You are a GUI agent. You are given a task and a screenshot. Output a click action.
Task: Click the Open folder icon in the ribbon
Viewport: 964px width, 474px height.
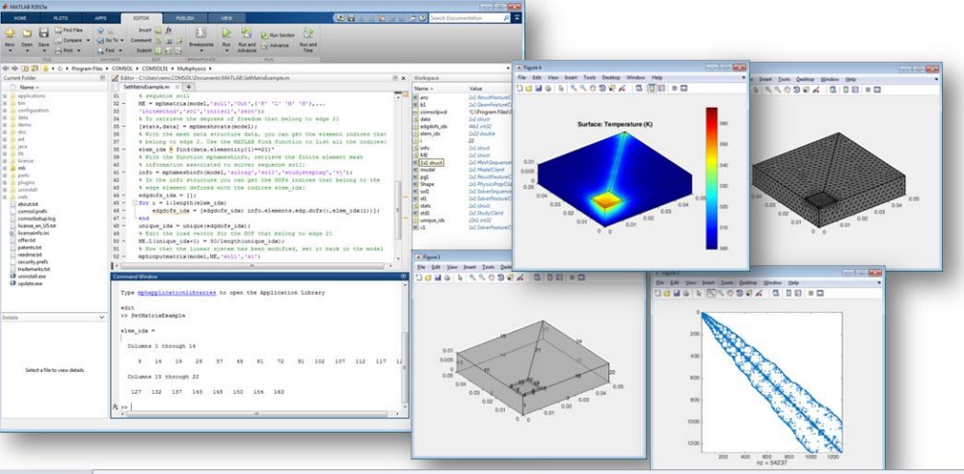tap(27, 33)
